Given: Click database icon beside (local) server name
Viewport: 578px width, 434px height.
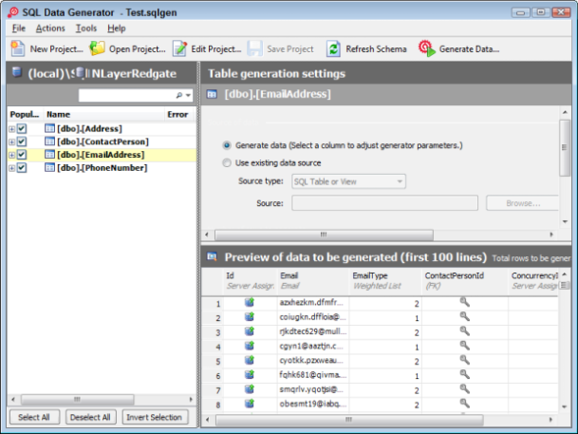Looking at the screenshot, I should tap(16, 72).
